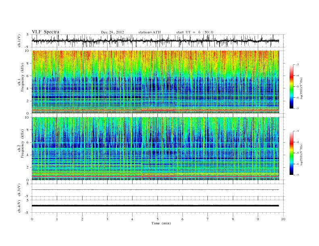Click the "-5" label on ch.2 color bar
319x246 pixels.
click(x=297, y=153)
